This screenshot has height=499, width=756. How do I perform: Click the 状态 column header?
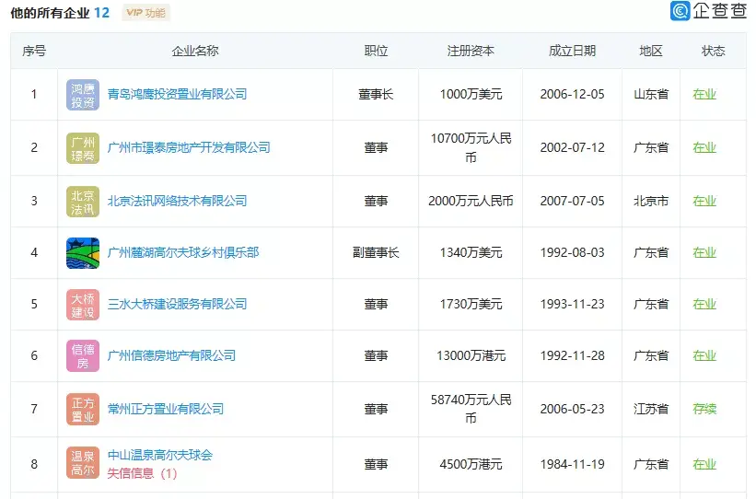coord(713,51)
